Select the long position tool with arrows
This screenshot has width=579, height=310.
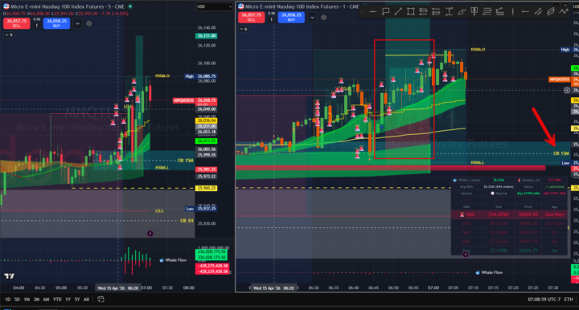click(424, 12)
